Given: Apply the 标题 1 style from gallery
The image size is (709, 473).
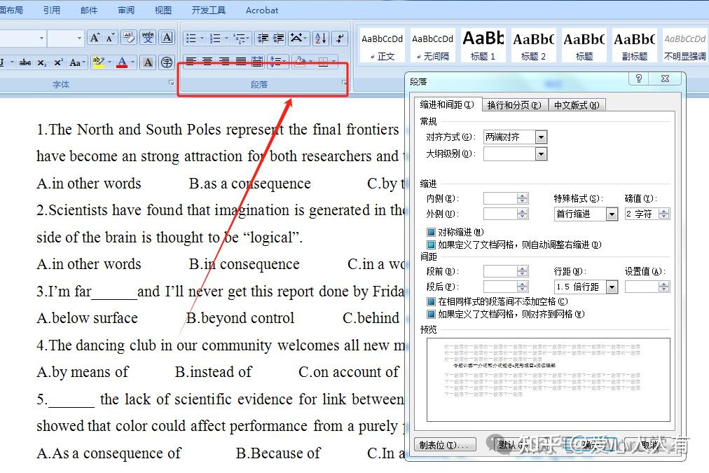Looking at the screenshot, I should tap(483, 43).
